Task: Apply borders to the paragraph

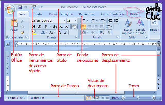Action: 92,32
